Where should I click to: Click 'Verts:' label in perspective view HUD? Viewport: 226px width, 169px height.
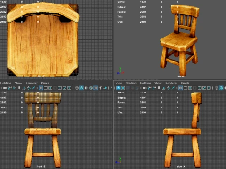(121, 2)
